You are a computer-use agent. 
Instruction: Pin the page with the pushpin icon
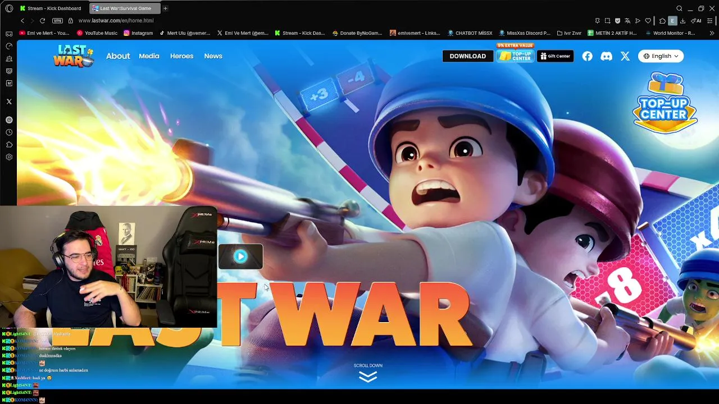597,21
